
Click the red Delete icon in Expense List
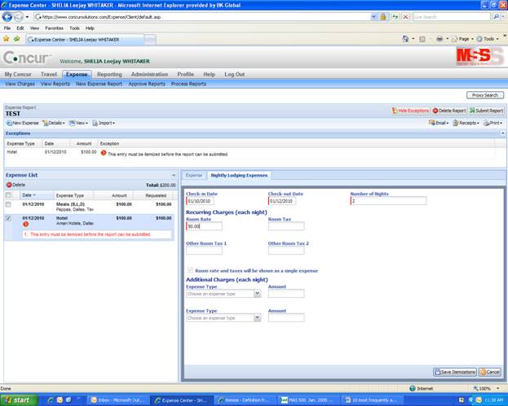pos(9,185)
